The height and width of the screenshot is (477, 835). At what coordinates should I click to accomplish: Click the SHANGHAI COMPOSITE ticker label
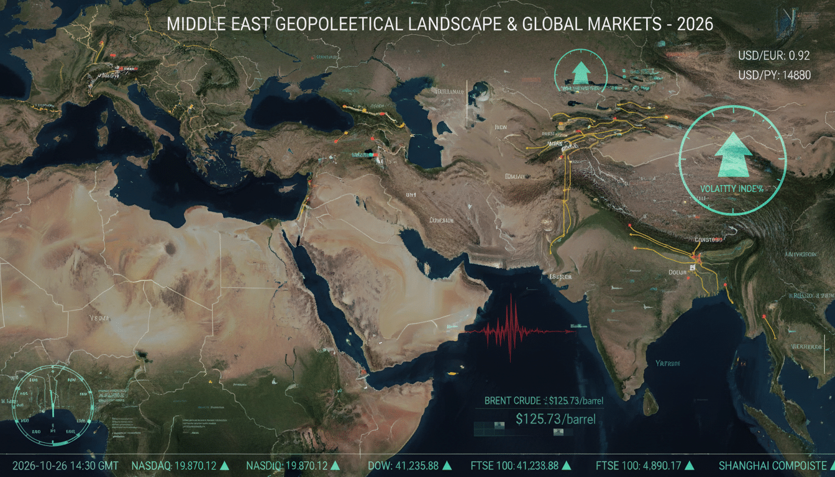[x=773, y=465]
